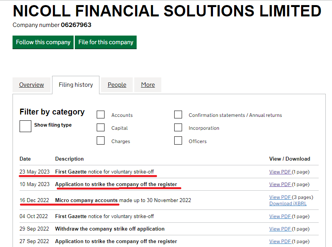
Task: Check Confirmation statements / Annual returns filter
Action: coord(178,115)
